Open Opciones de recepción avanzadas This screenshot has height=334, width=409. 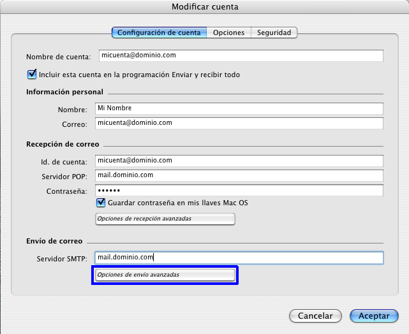(165, 219)
